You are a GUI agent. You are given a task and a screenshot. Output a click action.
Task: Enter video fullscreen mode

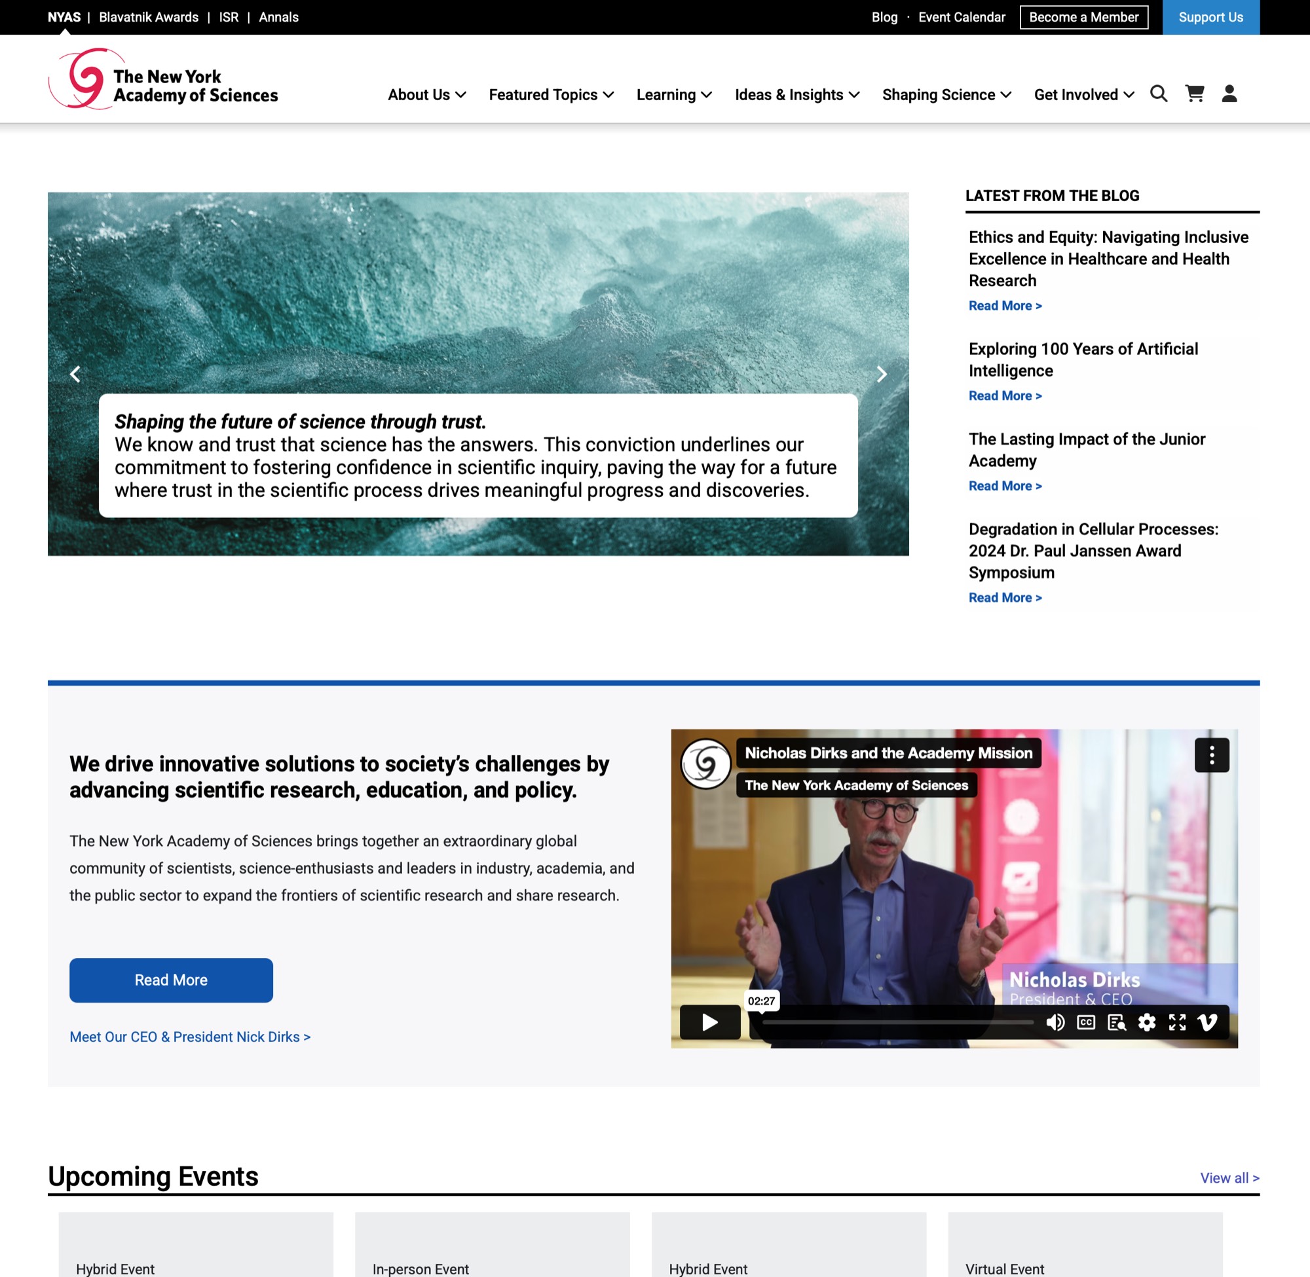1177,1022
